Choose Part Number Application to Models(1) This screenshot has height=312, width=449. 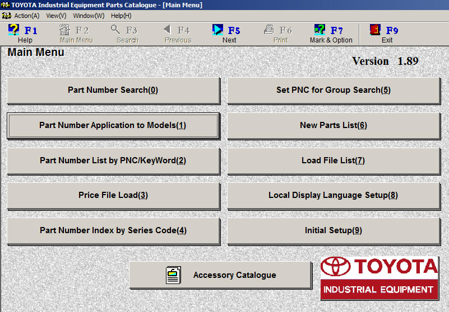click(x=113, y=125)
